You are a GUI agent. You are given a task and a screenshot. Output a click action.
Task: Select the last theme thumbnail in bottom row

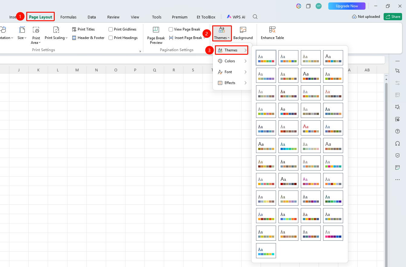266,251
